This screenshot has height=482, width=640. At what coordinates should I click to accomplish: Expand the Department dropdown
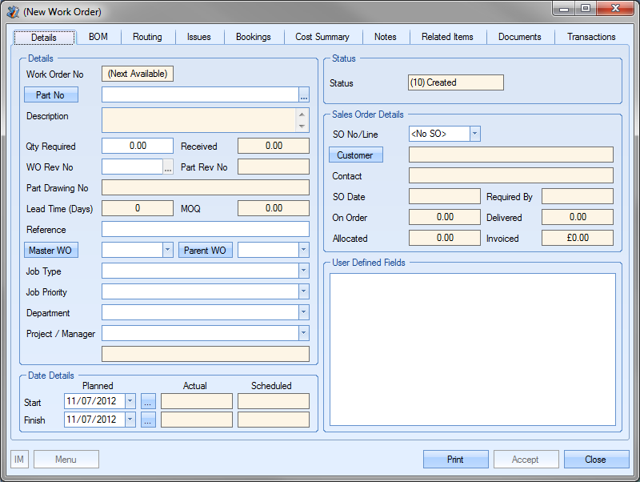(303, 313)
